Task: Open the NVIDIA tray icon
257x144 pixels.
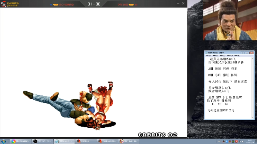Action: (x=233, y=141)
